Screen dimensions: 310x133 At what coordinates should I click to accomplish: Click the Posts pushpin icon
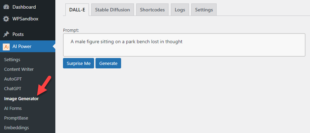(x=6, y=34)
